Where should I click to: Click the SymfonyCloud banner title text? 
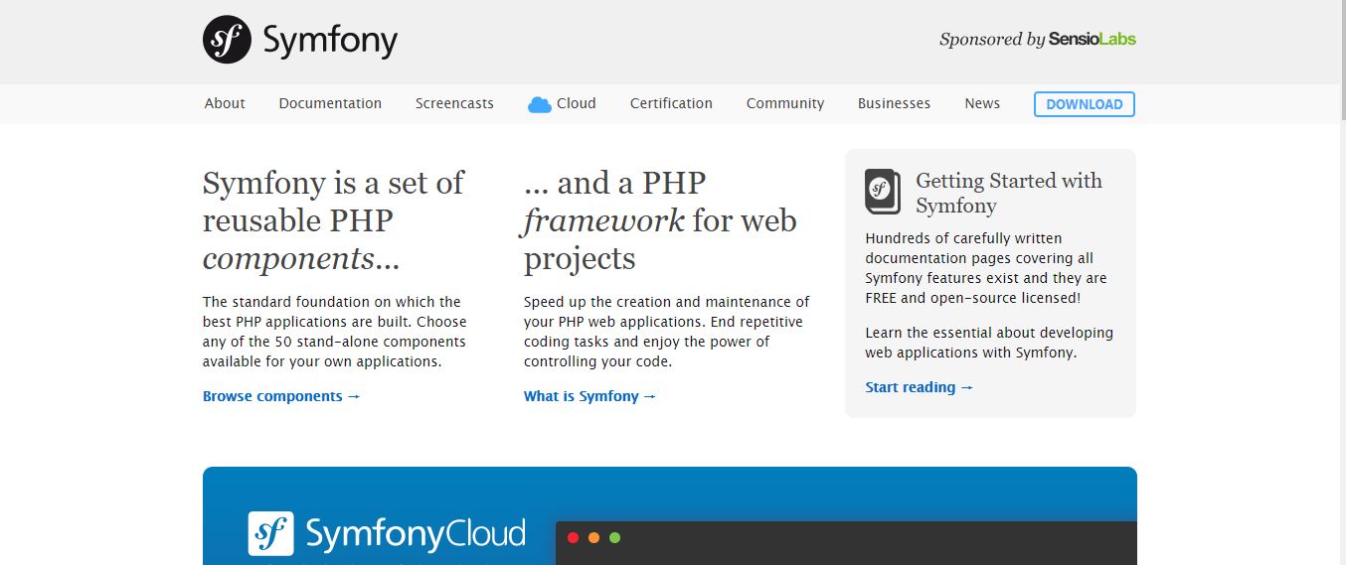(416, 534)
